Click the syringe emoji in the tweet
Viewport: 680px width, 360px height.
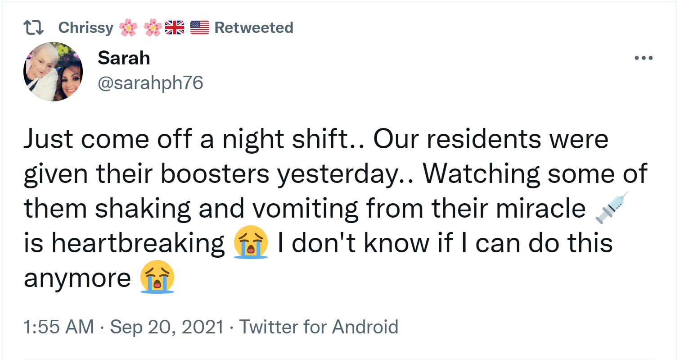611,208
